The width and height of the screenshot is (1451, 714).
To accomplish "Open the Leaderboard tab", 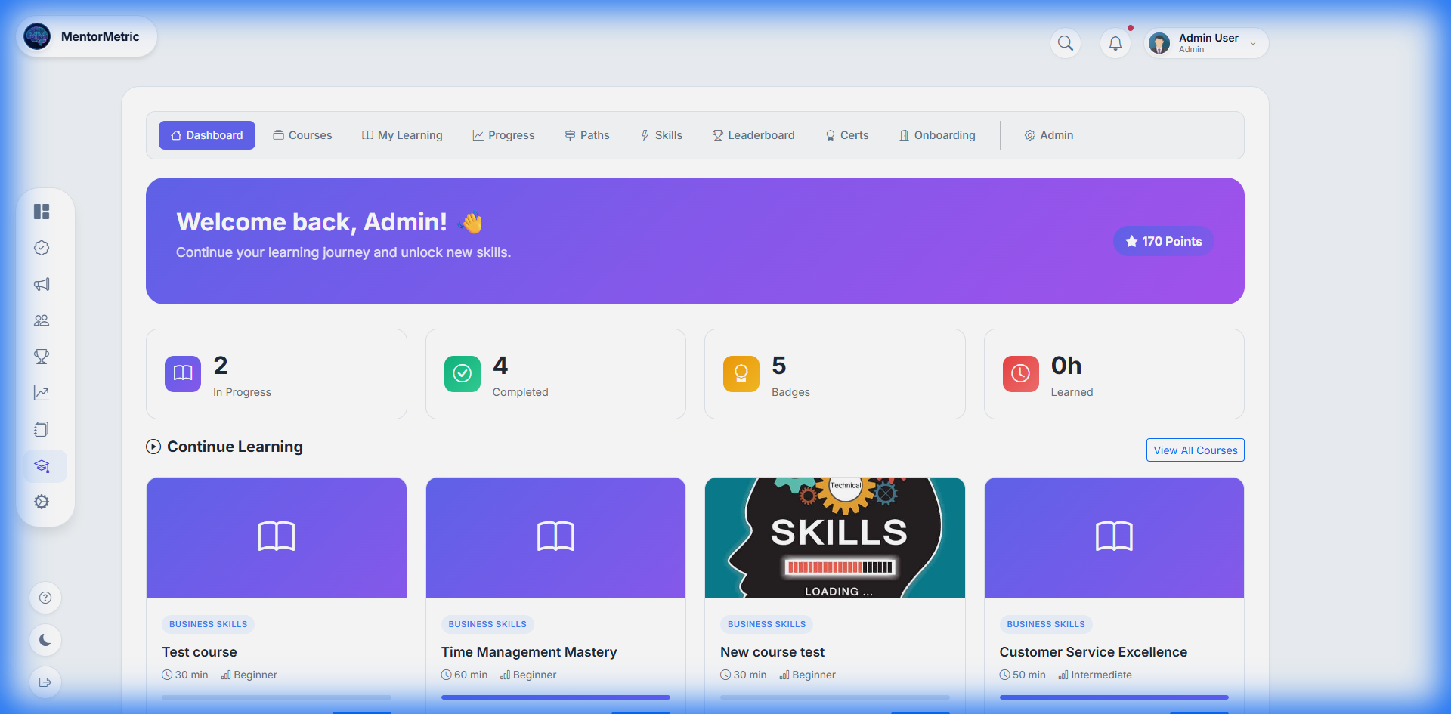I will point(753,134).
